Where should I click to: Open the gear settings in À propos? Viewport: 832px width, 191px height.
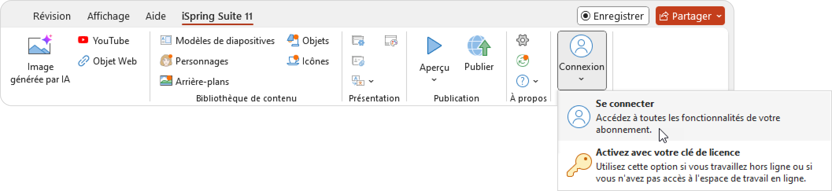(x=522, y=40)
